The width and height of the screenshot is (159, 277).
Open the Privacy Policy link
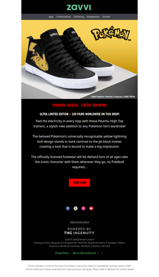tap(62, 253)
